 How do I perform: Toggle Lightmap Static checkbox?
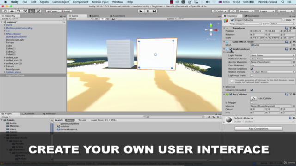click(252, 75)
